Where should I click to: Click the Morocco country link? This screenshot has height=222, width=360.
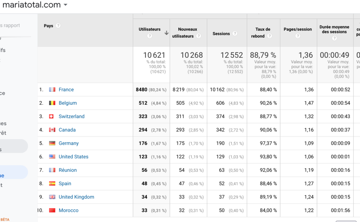(x=69, y=211)
